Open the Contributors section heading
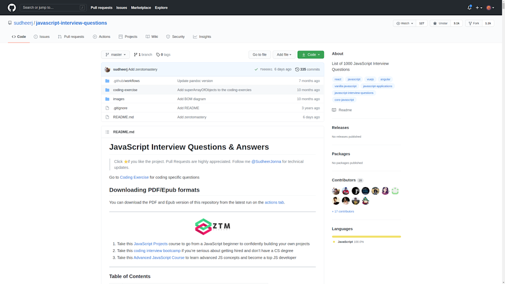Viewport: 505px width, 284px height. click(x=344, y=180)
